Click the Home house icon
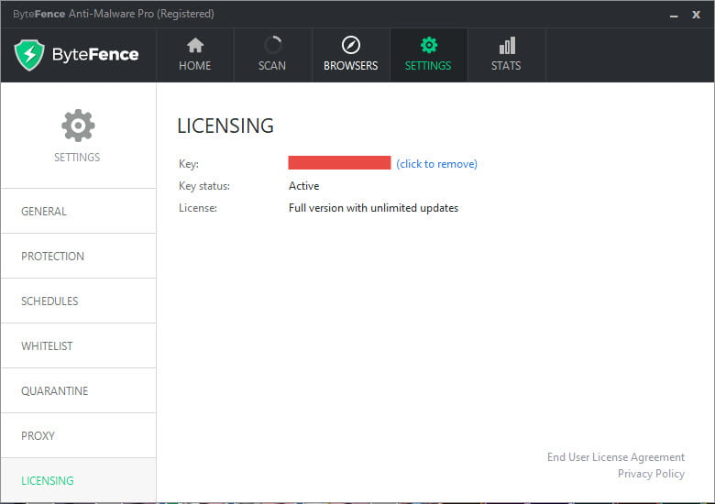Image resolution: width=715 pixels, height=504 pixels. (195, 45)
